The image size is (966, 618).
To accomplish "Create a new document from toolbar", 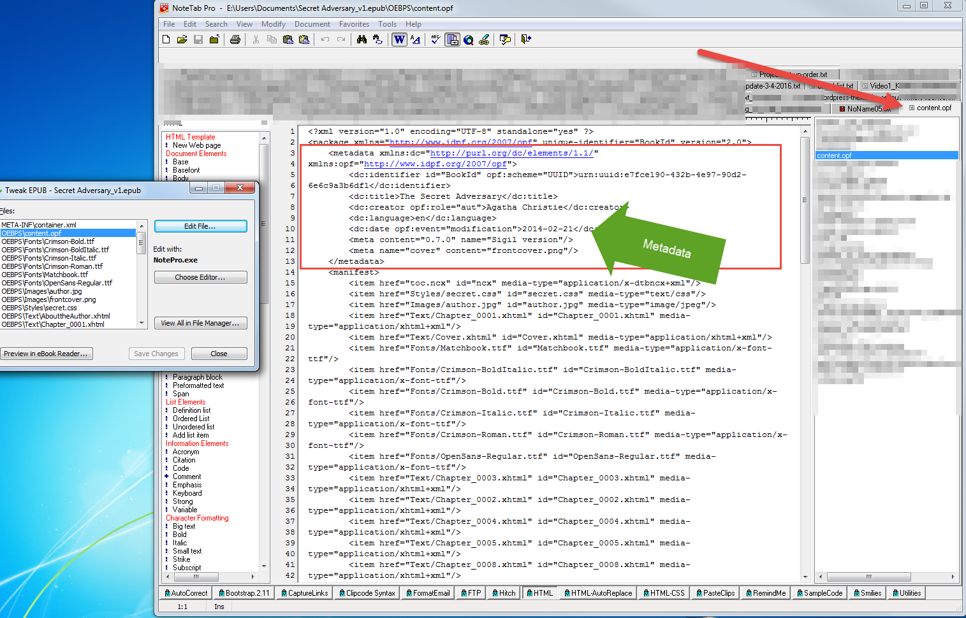I will 166,40.
